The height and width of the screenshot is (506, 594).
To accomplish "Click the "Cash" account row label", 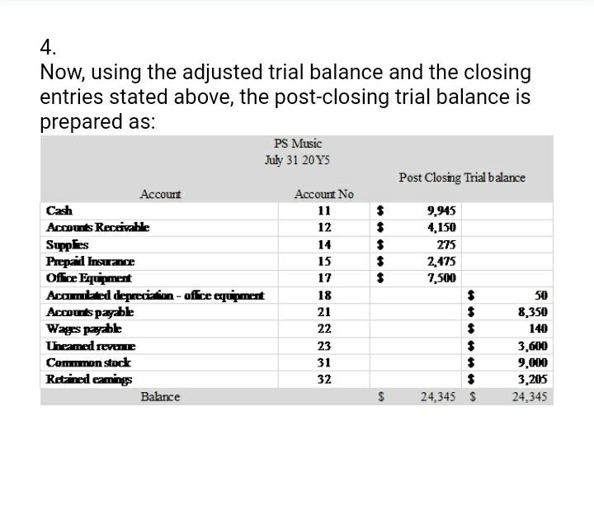I will pyautogui.click(x=59, y=210).
